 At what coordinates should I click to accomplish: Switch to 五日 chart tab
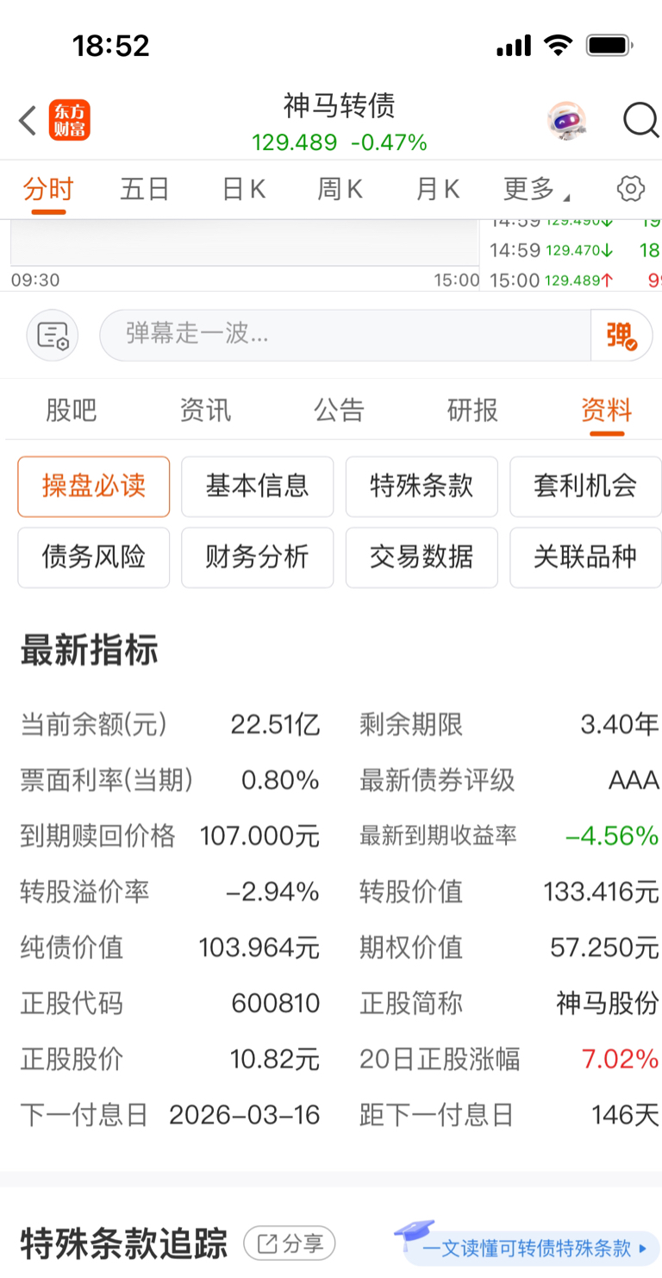[145, 189]
